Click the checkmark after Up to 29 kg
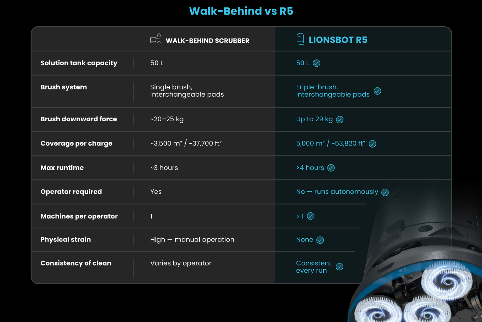 click(340, 120)
